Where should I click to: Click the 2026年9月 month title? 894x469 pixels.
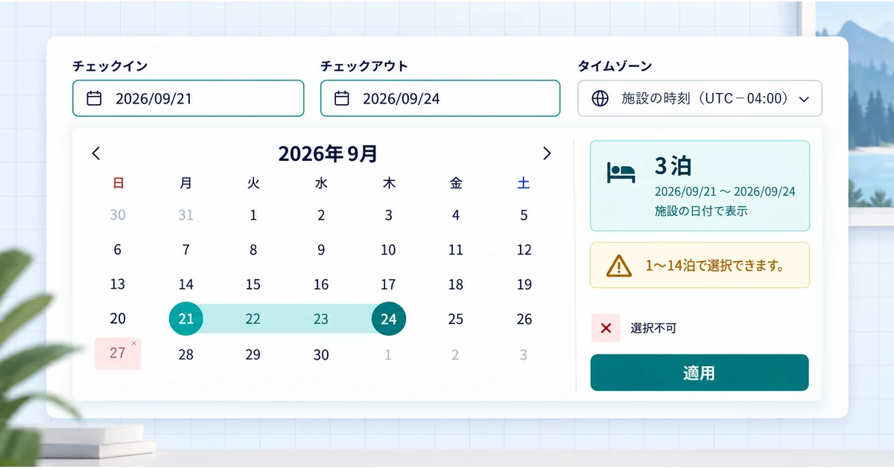(328, 154)
